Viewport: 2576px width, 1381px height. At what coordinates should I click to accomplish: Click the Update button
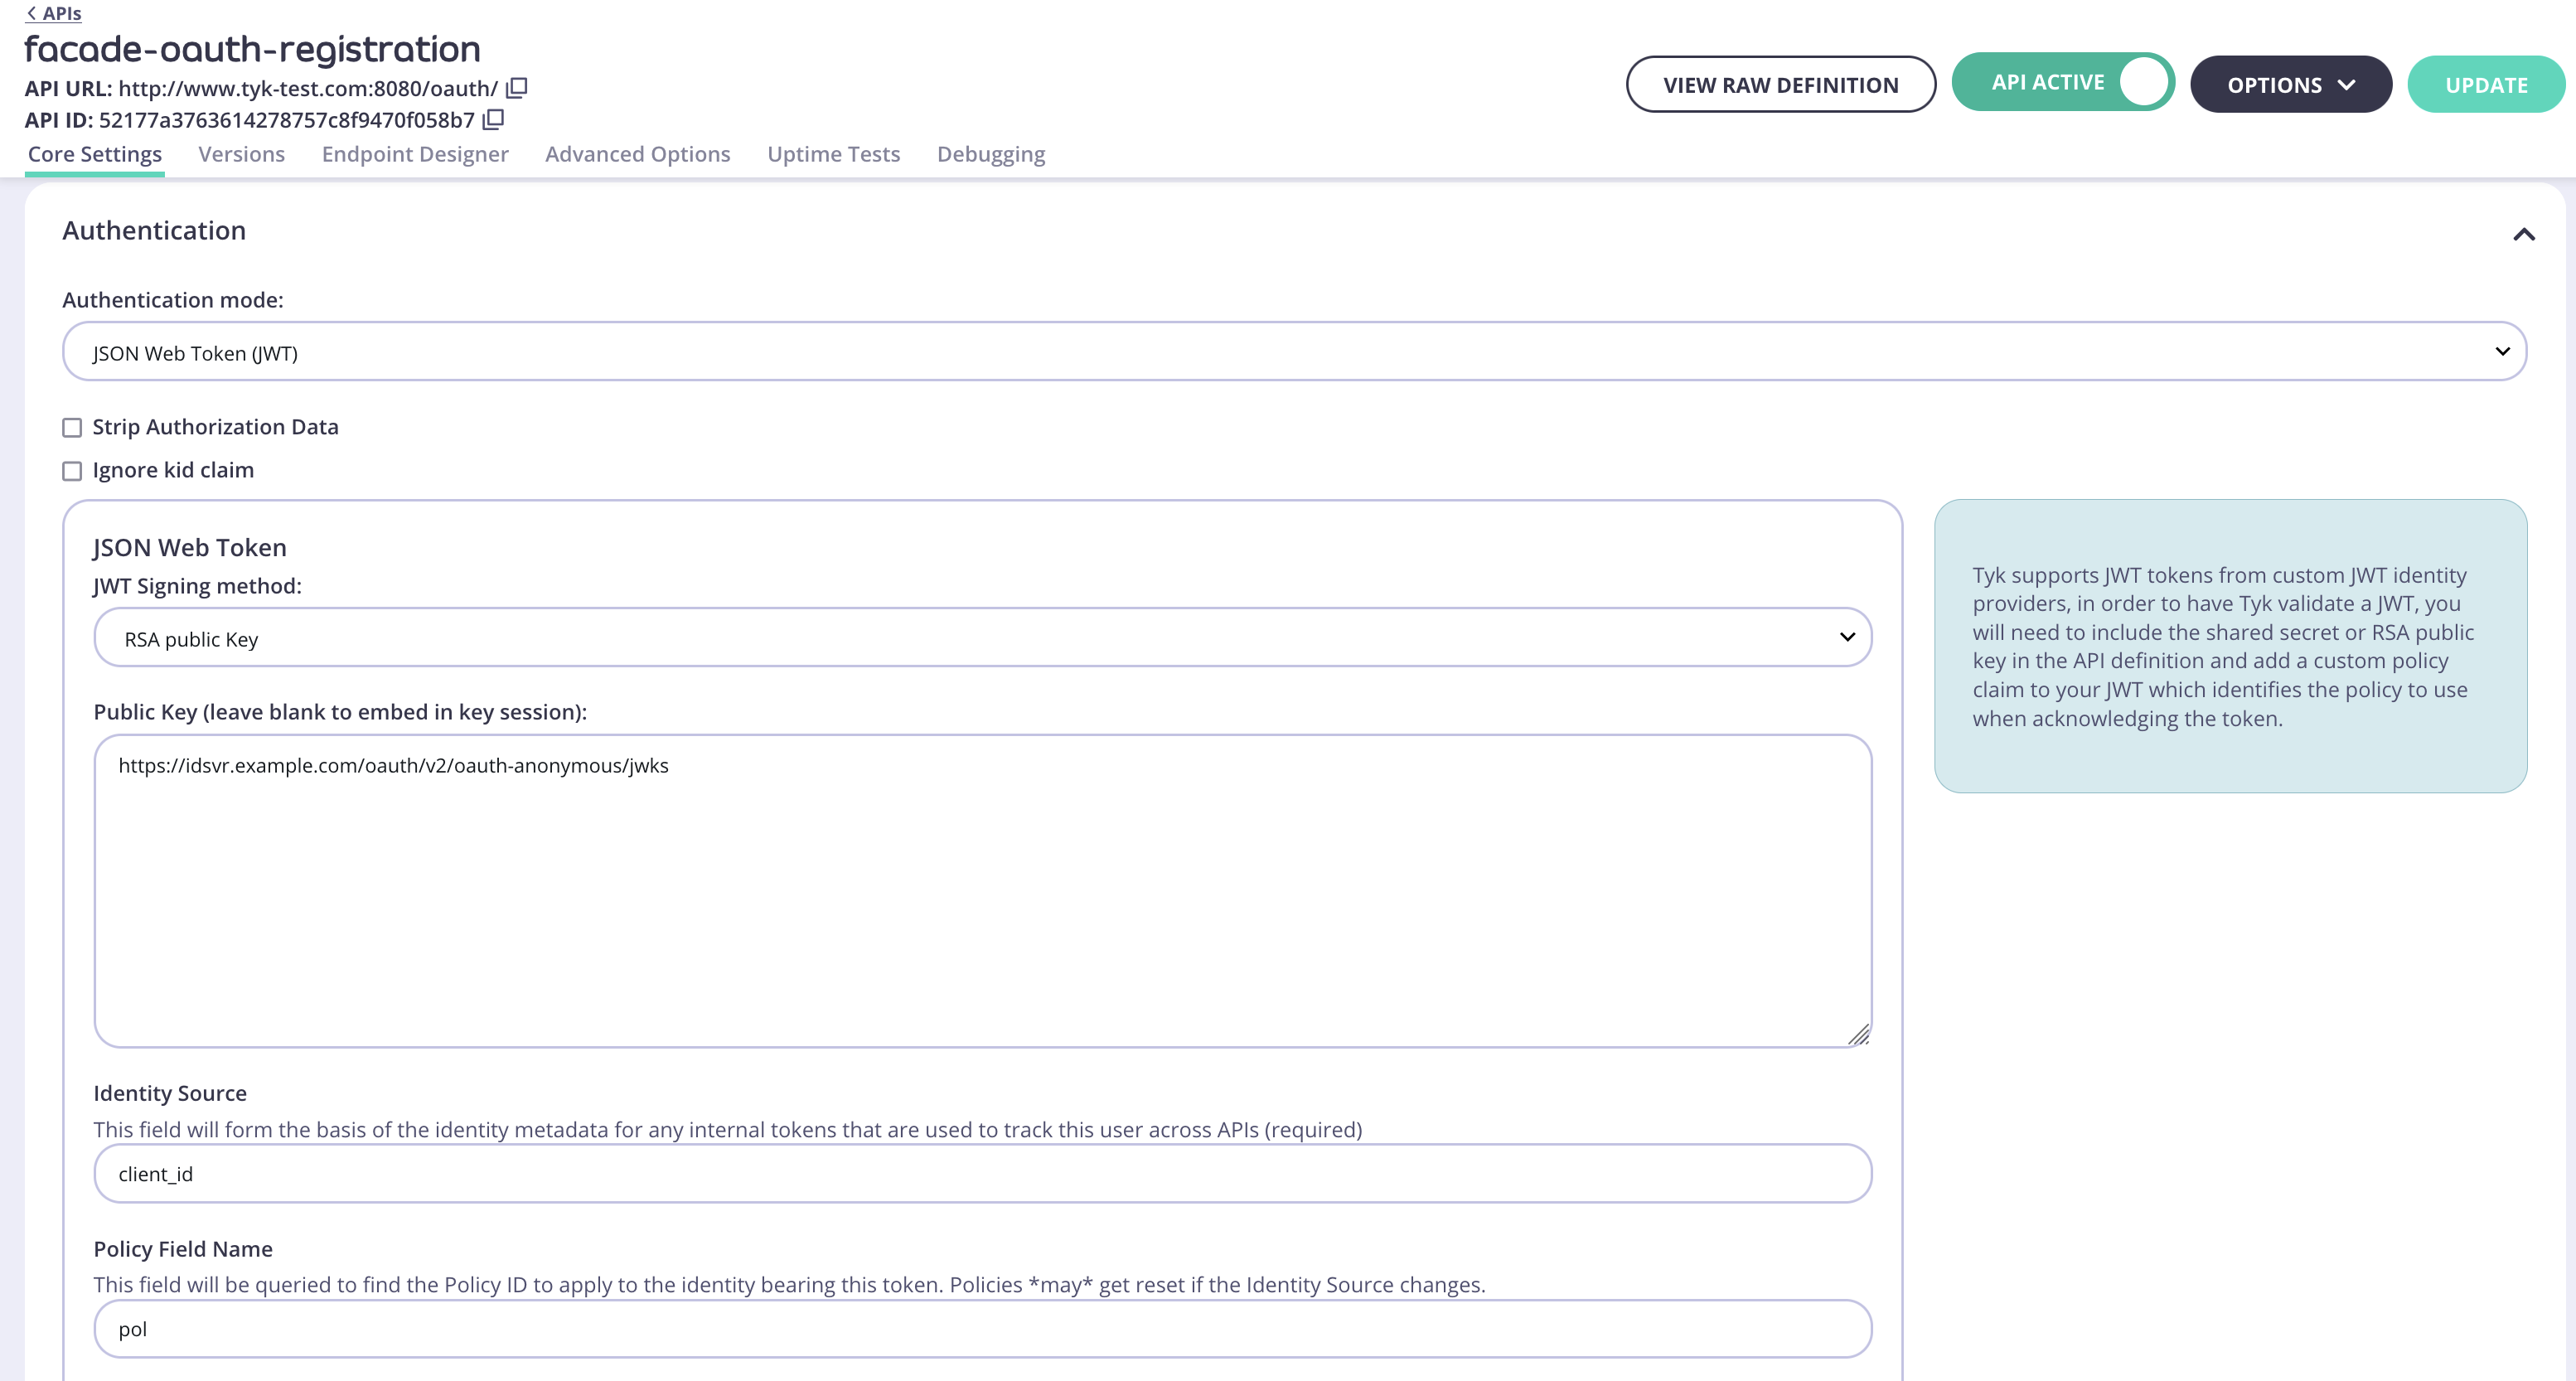pyautogui.click(x=2486, y=84)
